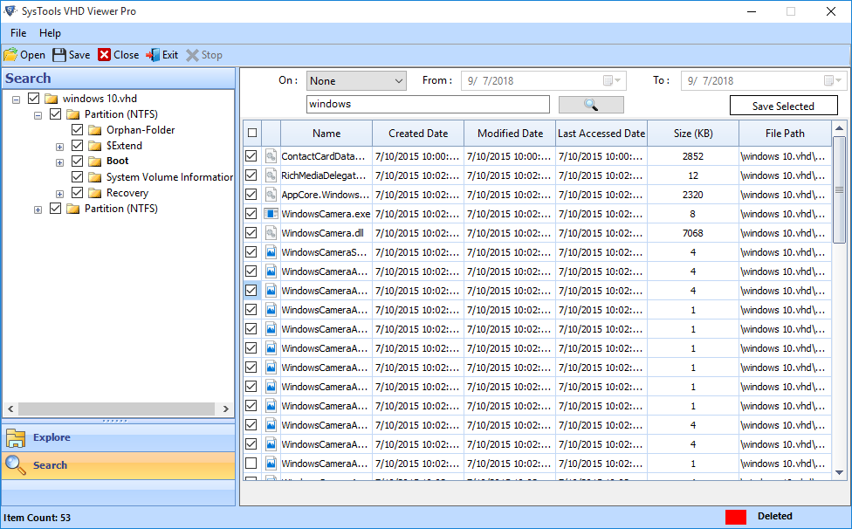Click the calendar icon in From field
This screenshot has width=852, height=529.
608,81
